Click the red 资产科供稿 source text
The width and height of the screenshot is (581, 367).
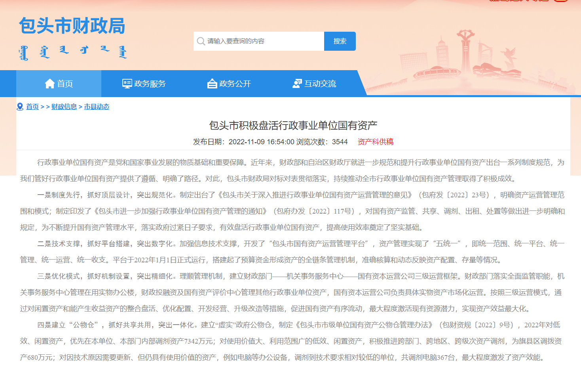375,142
